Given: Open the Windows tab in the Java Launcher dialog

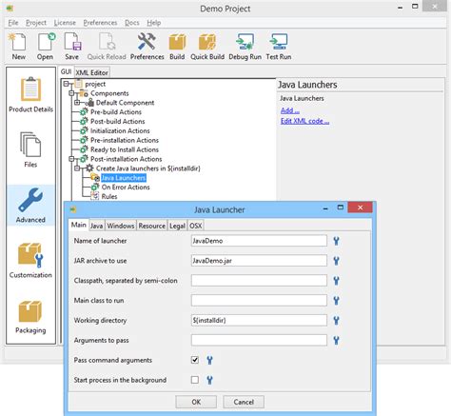Looking at the screenshot, I should (121, 226).
